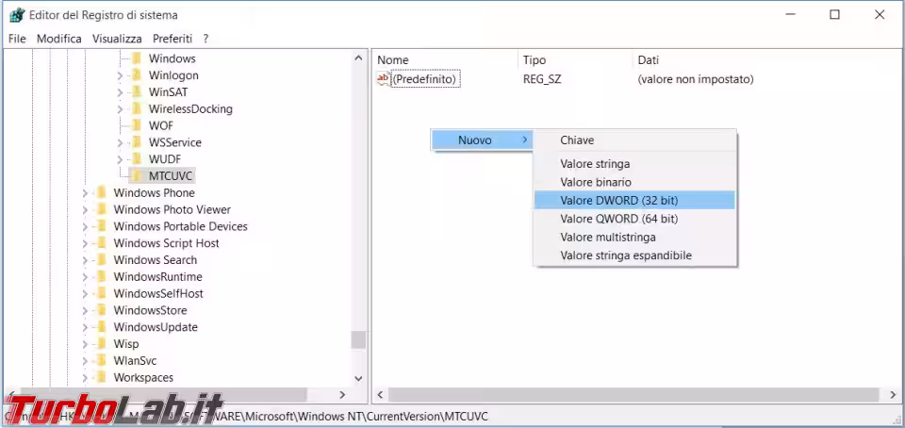This screenshot has height=428, width=905.
Task: Click REG_SZ type cell
Action: (542, 79)
